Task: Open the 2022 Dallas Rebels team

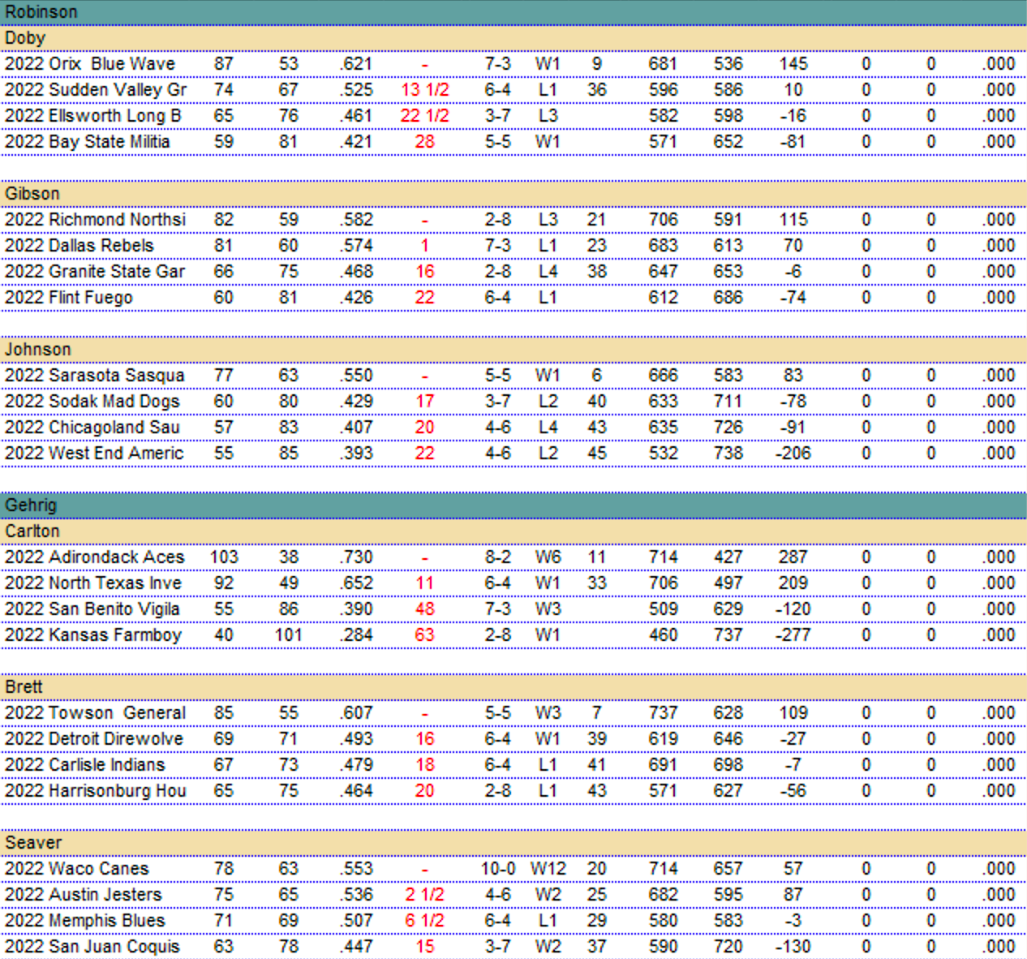Action: 79,246
